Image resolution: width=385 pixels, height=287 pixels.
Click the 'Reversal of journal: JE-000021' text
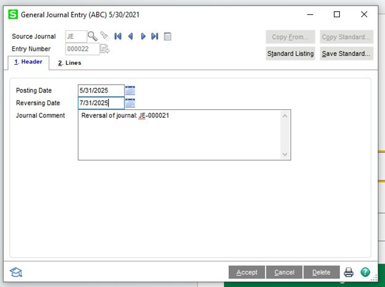point(125,115)
